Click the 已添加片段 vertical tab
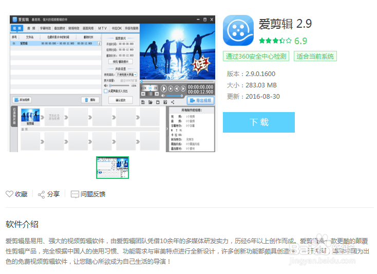The image size is (377, 274). (14, 116)
